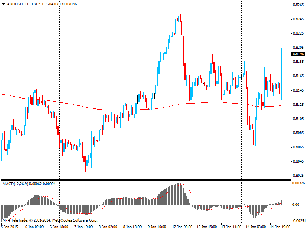Click the 7 Jan 10:00 time label
Image resolution: width=306 pixels, height=230 pixels.
pos(83,227)
